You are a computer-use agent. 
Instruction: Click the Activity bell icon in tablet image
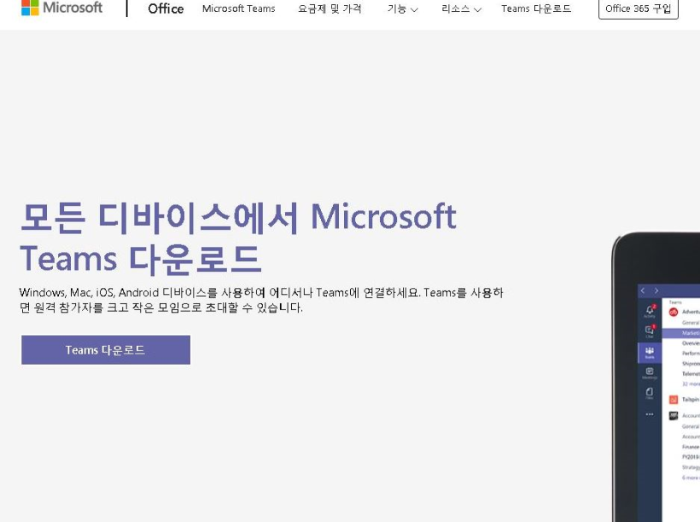point(650,311)
